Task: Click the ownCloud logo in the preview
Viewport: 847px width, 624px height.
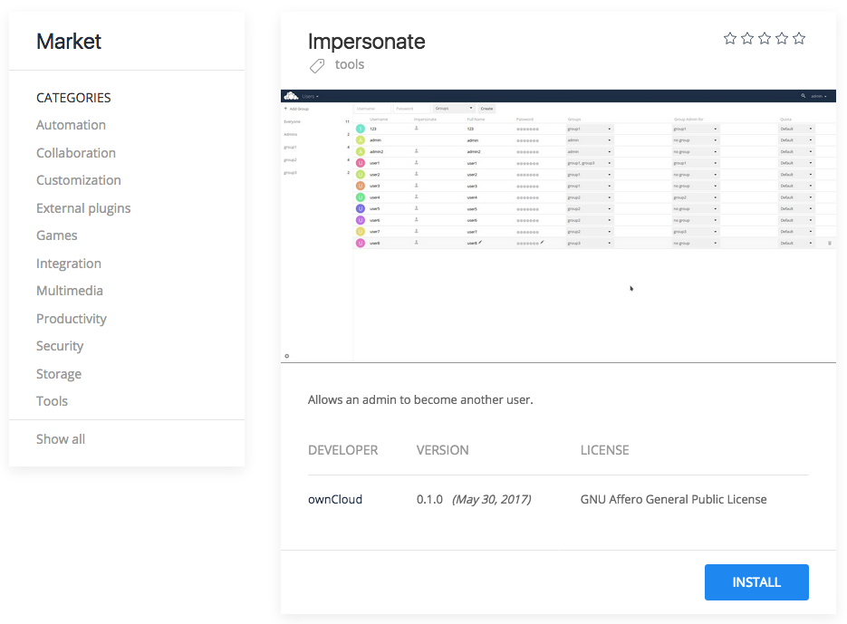Action: [x=290, y=95]
